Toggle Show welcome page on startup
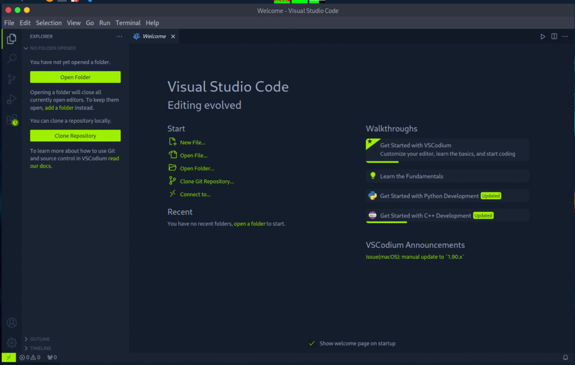The height and width of the screenshot is (365, 575). pos(312,343)
